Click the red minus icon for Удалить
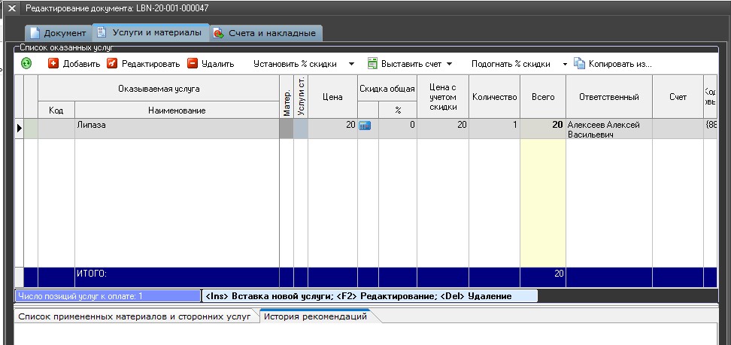This screenshot has width=731, height=345. coord(193,64)
